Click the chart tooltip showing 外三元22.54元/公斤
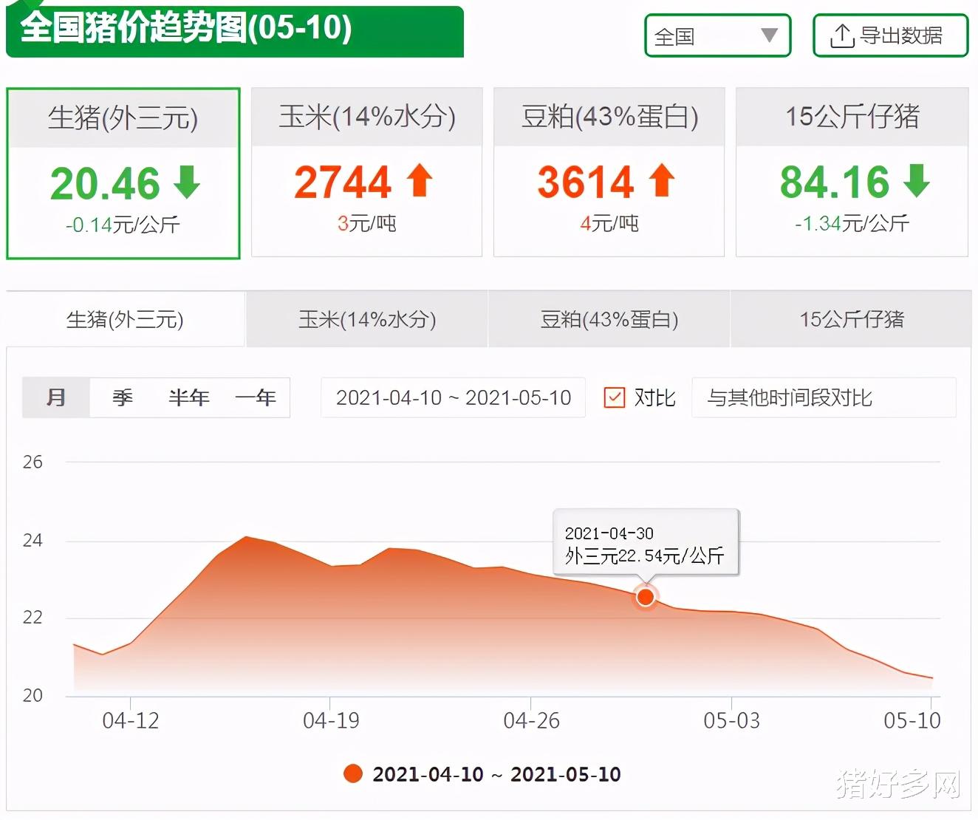 [646, 543]
